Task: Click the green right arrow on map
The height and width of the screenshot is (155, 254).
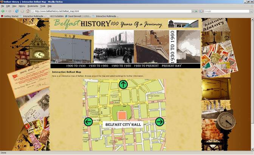Action: click(160, 122)
